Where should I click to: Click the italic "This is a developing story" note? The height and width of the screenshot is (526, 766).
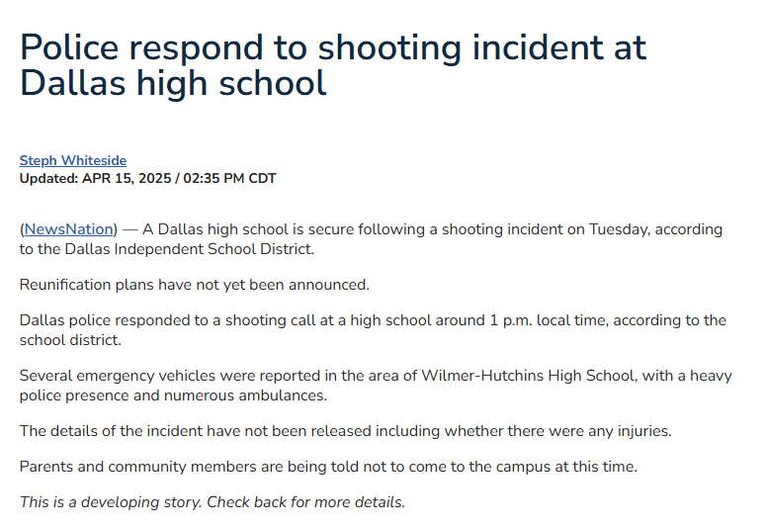tap(109, 502)
